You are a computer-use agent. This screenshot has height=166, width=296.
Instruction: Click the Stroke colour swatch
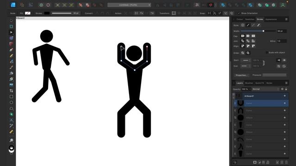click(x=47, y=13)
